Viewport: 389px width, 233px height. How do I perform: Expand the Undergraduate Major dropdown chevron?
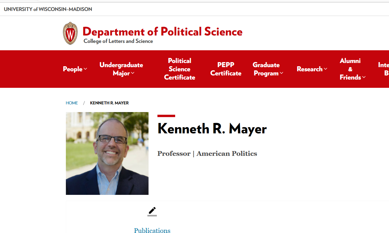pyautogui.click(x=133, y=73)
